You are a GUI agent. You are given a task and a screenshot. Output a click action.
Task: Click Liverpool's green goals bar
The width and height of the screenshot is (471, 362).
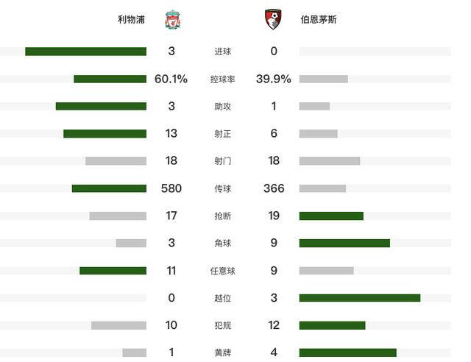[x=85, y=52]
